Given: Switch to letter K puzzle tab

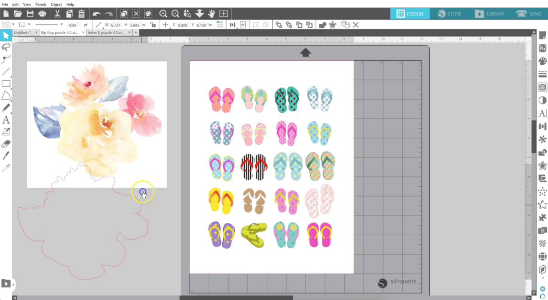Looking at the screenshot, I should pos(105,33).
